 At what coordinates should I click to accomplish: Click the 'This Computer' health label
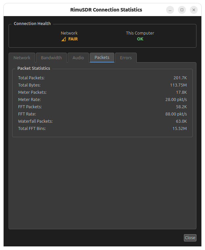pos(140,33)
